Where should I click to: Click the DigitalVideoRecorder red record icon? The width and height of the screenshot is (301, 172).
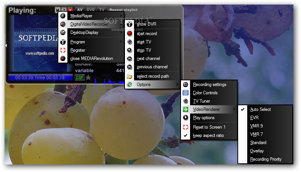coord(63,24)
